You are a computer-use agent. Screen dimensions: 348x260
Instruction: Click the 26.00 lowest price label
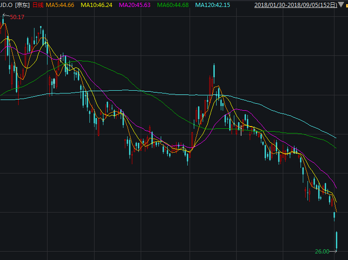(321, 251)
